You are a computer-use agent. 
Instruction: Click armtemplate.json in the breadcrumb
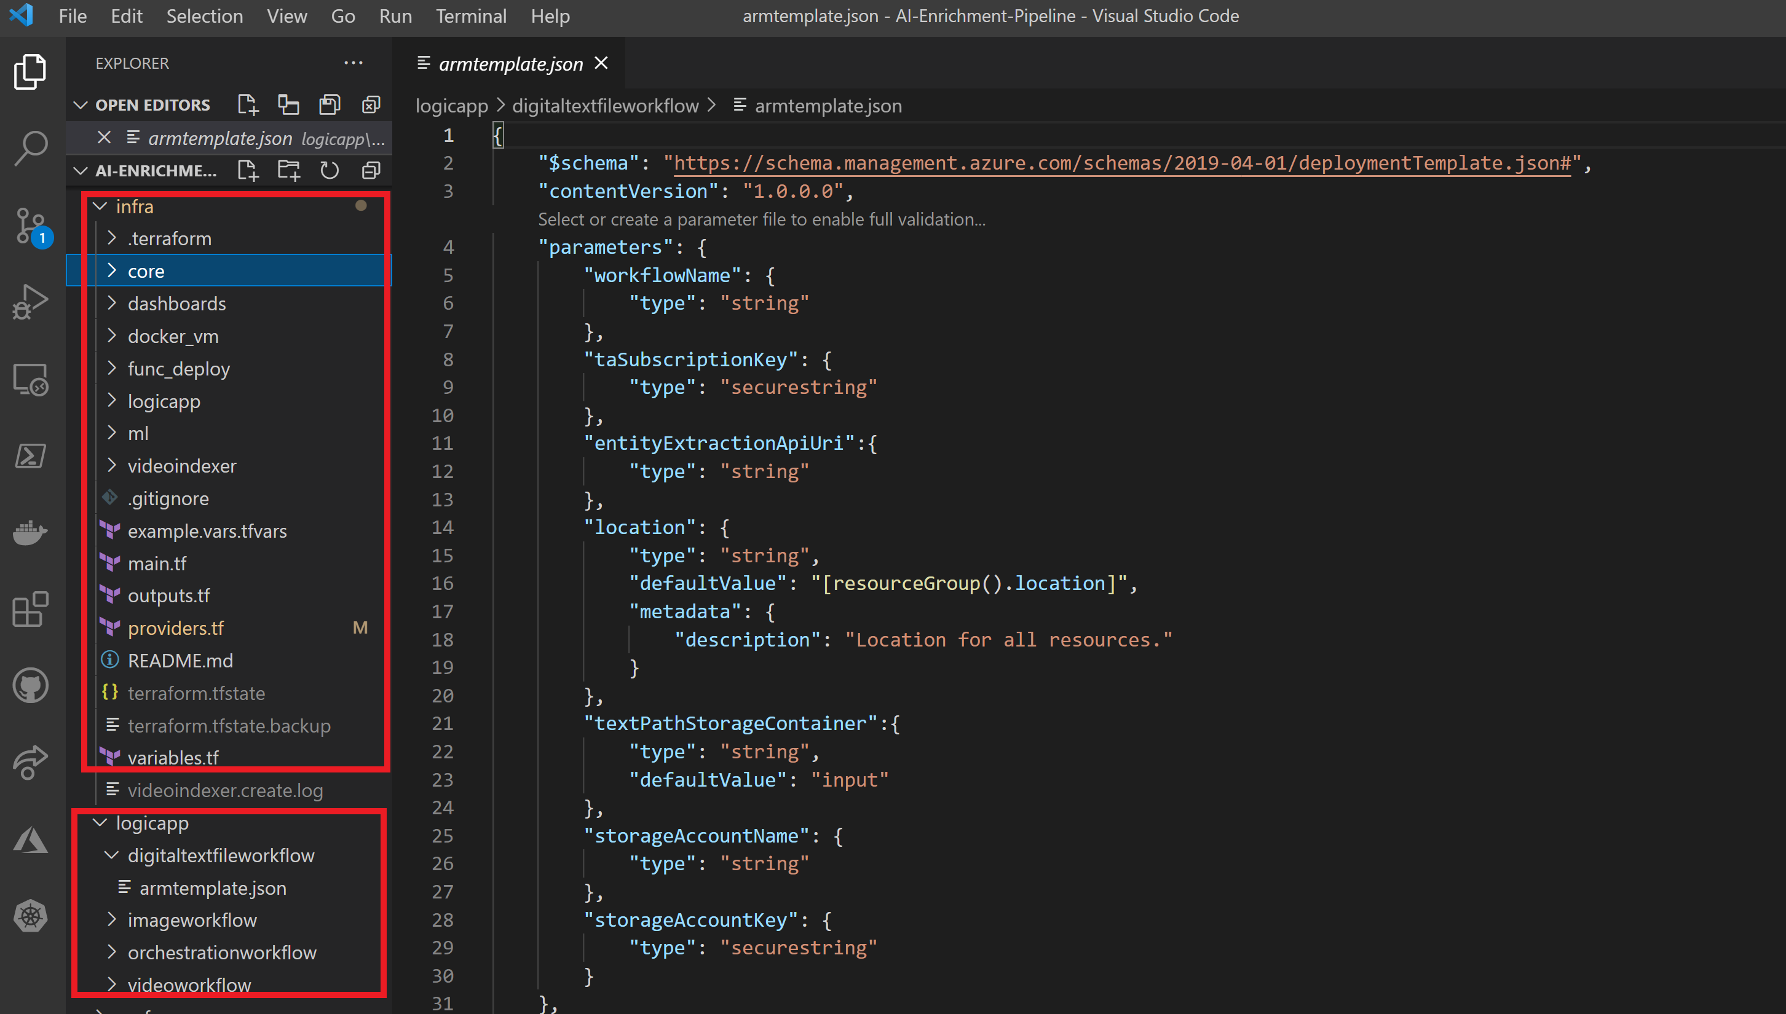(828, 106)
